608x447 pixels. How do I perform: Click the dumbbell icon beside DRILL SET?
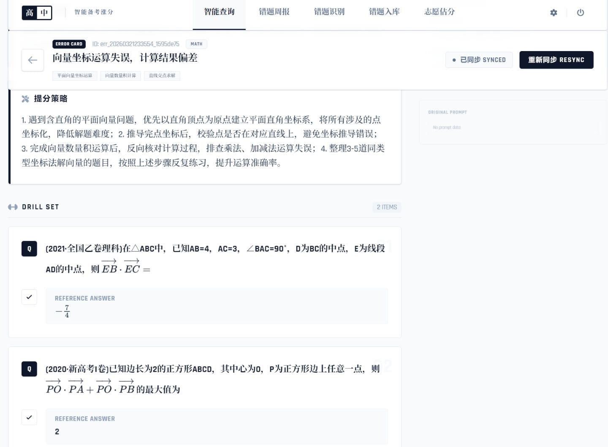click(13, 207)
